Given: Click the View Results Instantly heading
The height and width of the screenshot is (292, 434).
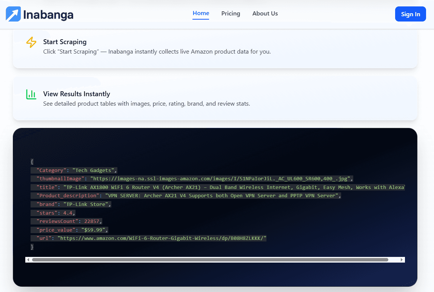Looking at the screenshot, I should pyautogui.click(x=77, y=94).
